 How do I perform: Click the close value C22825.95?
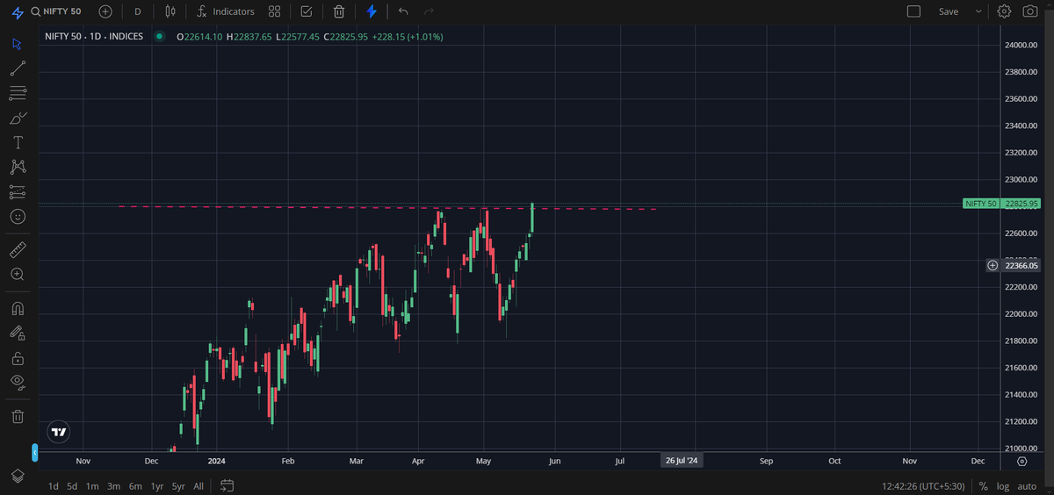pos(345,37)
